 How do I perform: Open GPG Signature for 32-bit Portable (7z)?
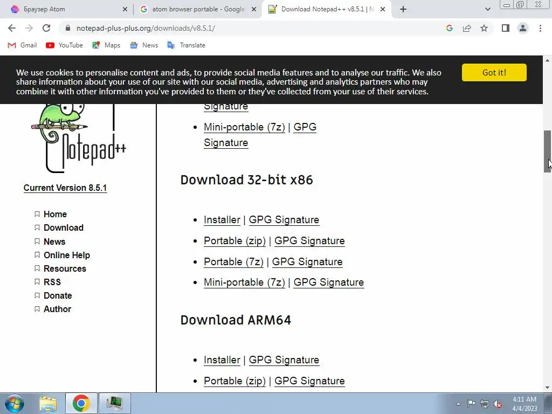307,262
